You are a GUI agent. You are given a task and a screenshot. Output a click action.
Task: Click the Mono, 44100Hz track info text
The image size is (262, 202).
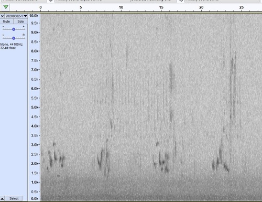pos(12,45)
